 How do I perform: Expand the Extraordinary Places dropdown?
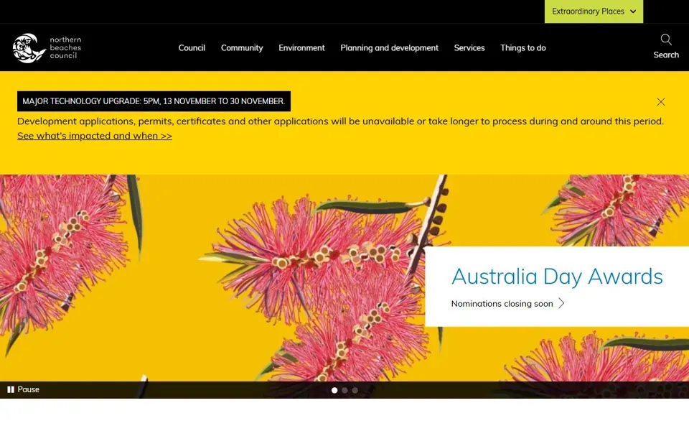(x=594, y=11)
